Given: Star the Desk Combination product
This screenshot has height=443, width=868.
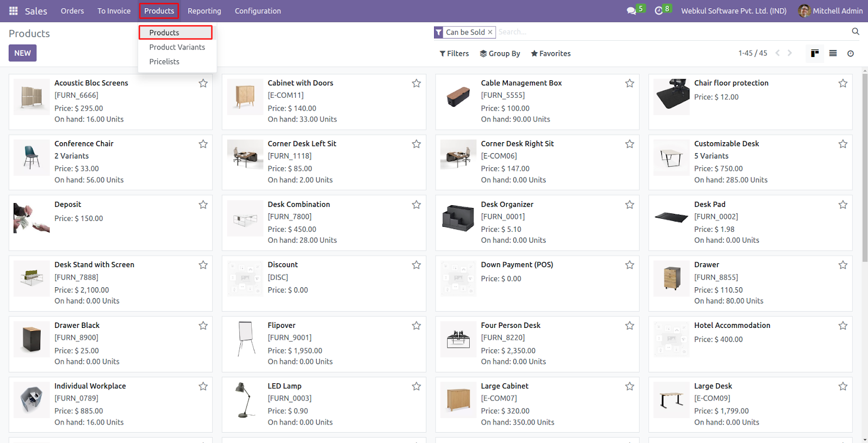Looking at the screenshot, I should click(416, 205).
